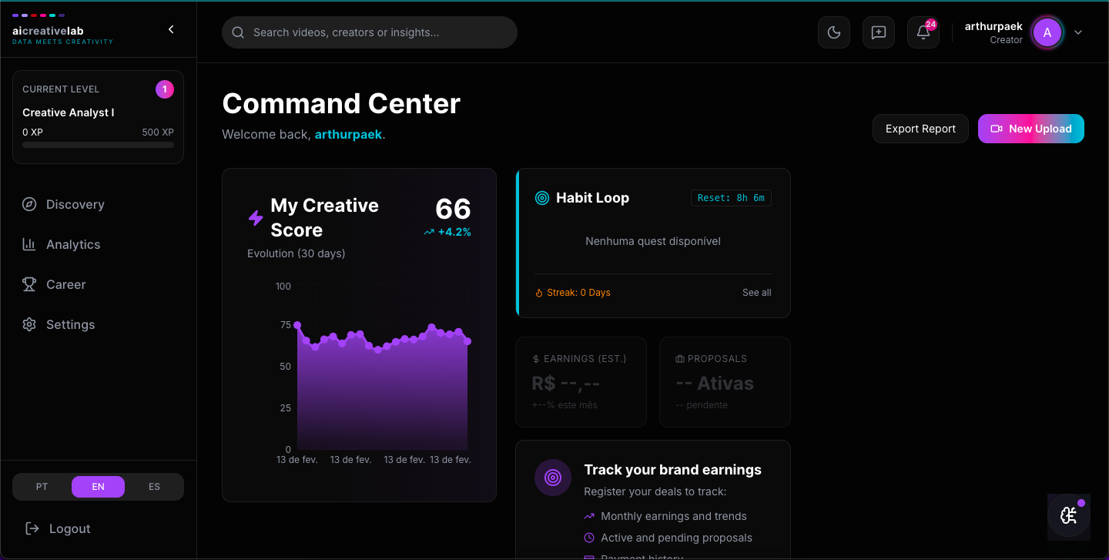The height and width of the screenshot is (560, 1109).
Task: Click the Habit Loop target icon
Action: point(540,198)
